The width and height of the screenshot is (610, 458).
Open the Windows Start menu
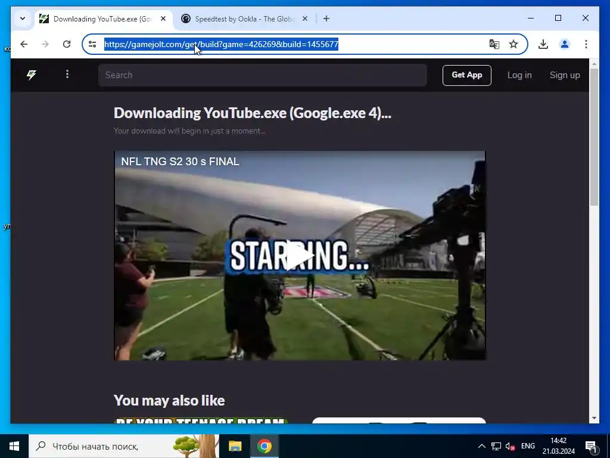coord(14,446)
